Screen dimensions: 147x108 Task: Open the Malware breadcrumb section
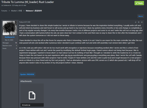34,11
